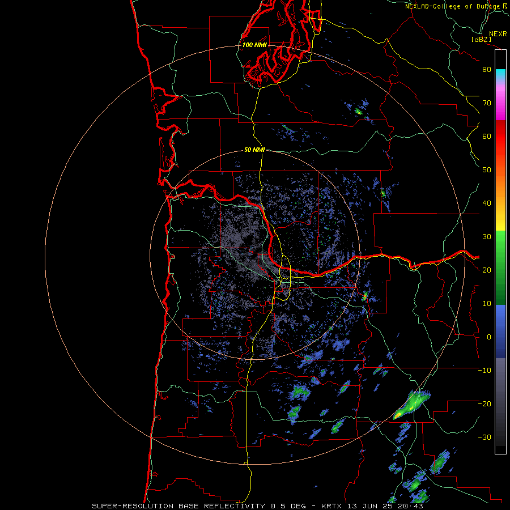The image size is (510, 510).
Task: Click the "100 NMI" range ring label
Action: coord(254,45)
